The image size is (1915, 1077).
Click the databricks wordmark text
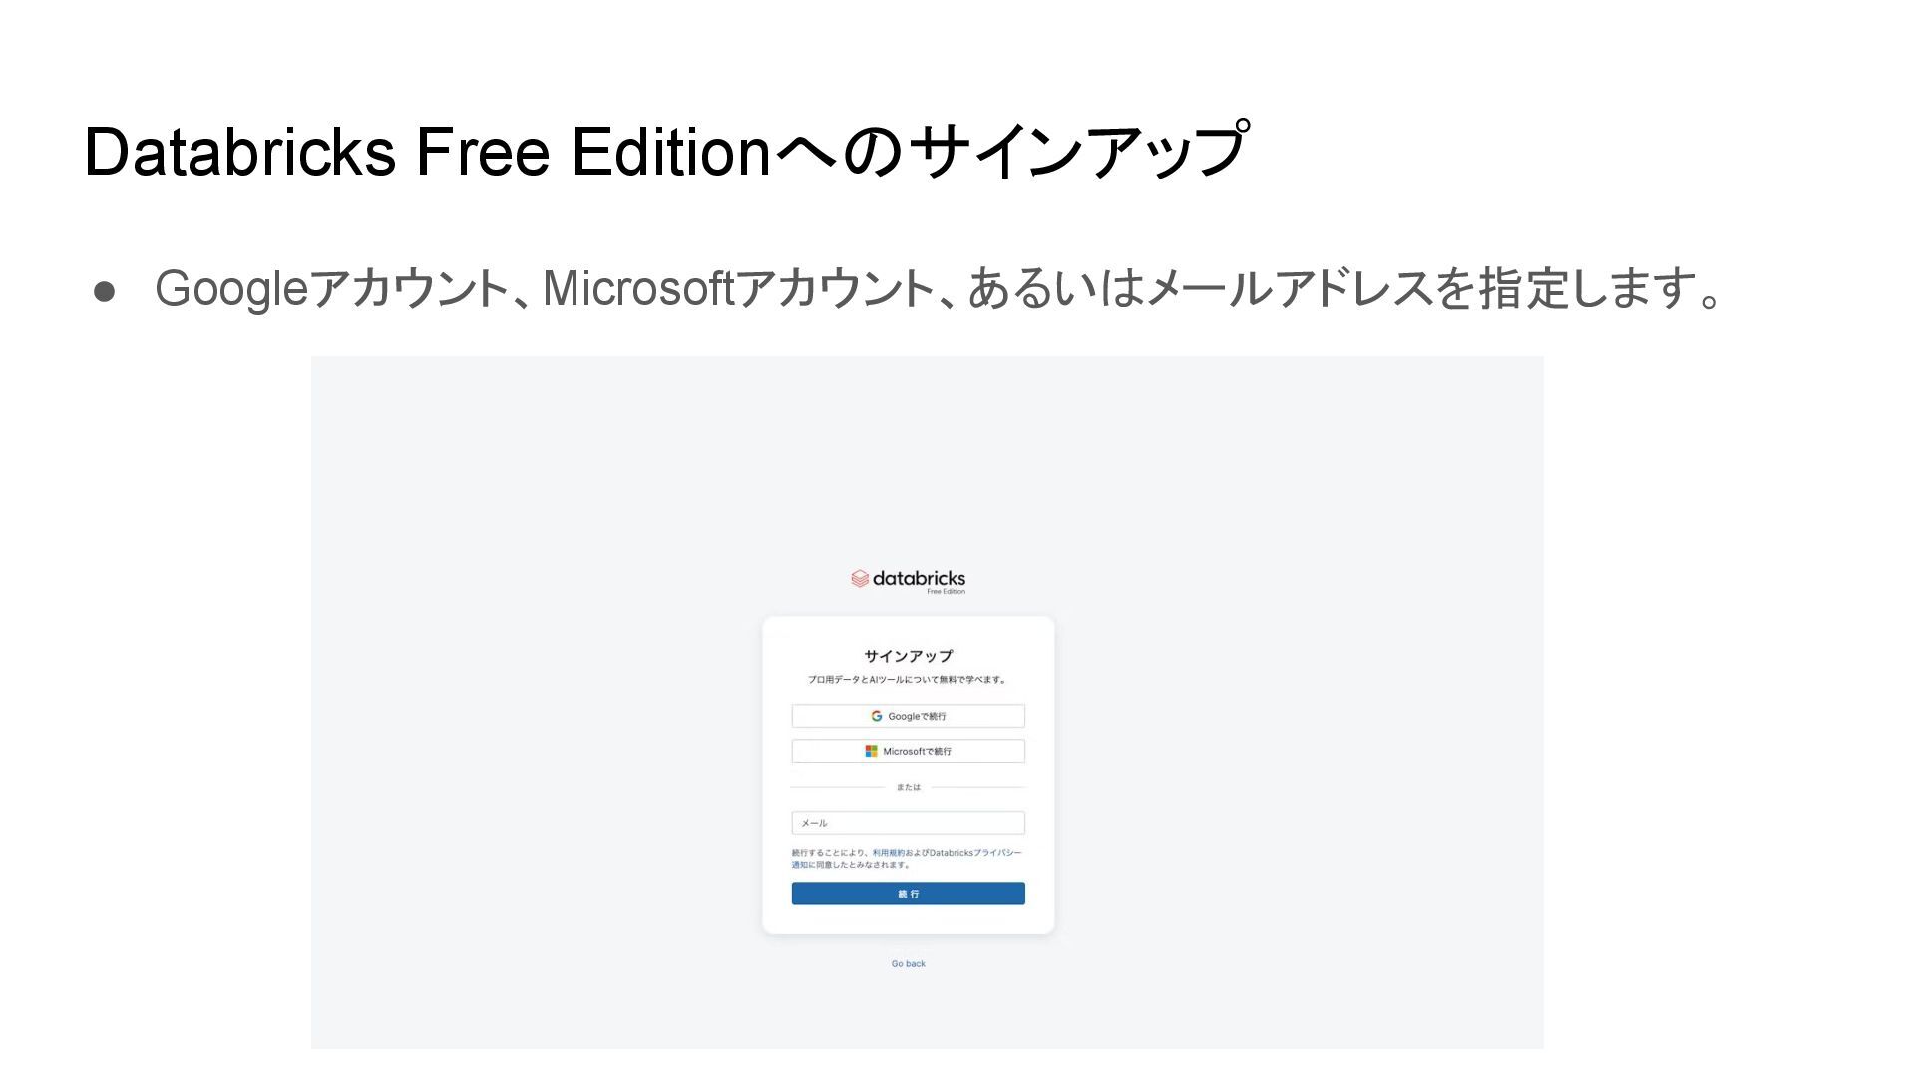pyautogui.click(x=919, y=578)
